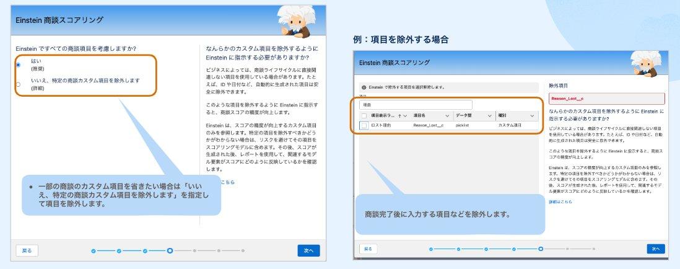The image size is (680, 269).
Task: Click the Reason_Lost__c cell in the table
Action: 428,125
